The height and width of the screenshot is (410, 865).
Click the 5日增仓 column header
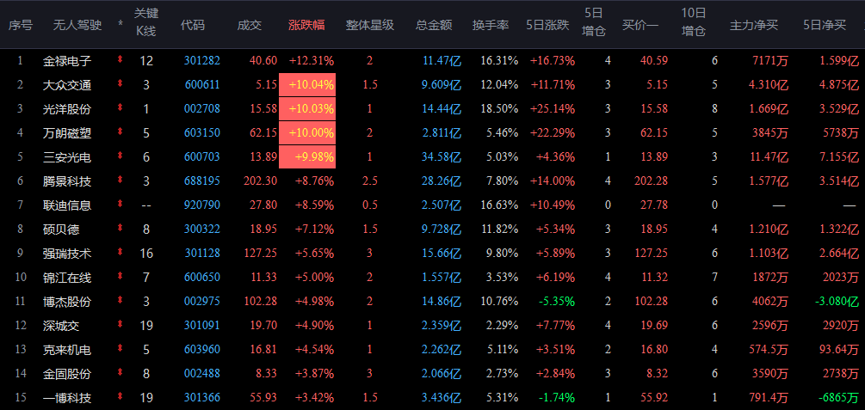[x=594, y=22]
